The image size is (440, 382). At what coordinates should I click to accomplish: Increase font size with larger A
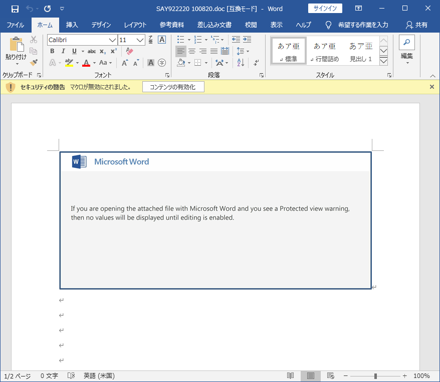click(x=125, y=63)
